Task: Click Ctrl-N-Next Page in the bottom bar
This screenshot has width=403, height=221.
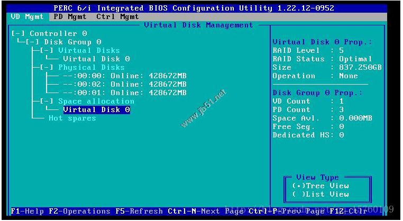Action: pos(206,211)
